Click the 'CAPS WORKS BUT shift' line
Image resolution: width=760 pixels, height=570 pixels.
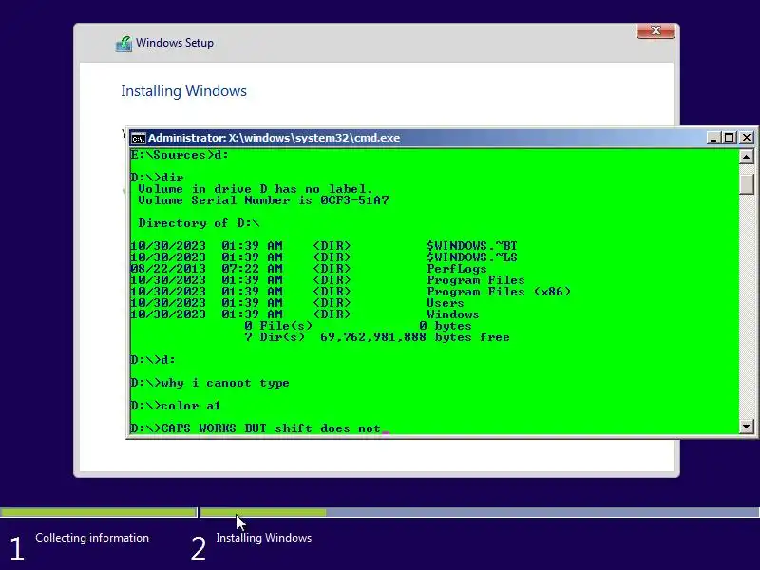(256, 428)
